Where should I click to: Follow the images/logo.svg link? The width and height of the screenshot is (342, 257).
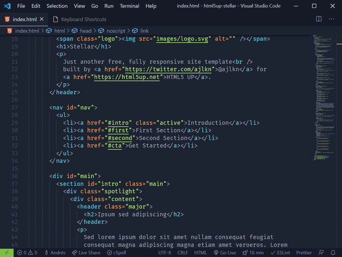(x=182, y=39)
